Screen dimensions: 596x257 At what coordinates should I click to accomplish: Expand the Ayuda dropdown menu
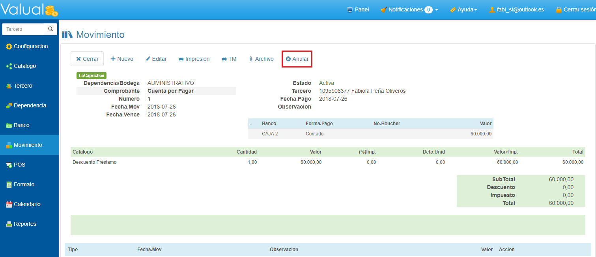point(463,9)
